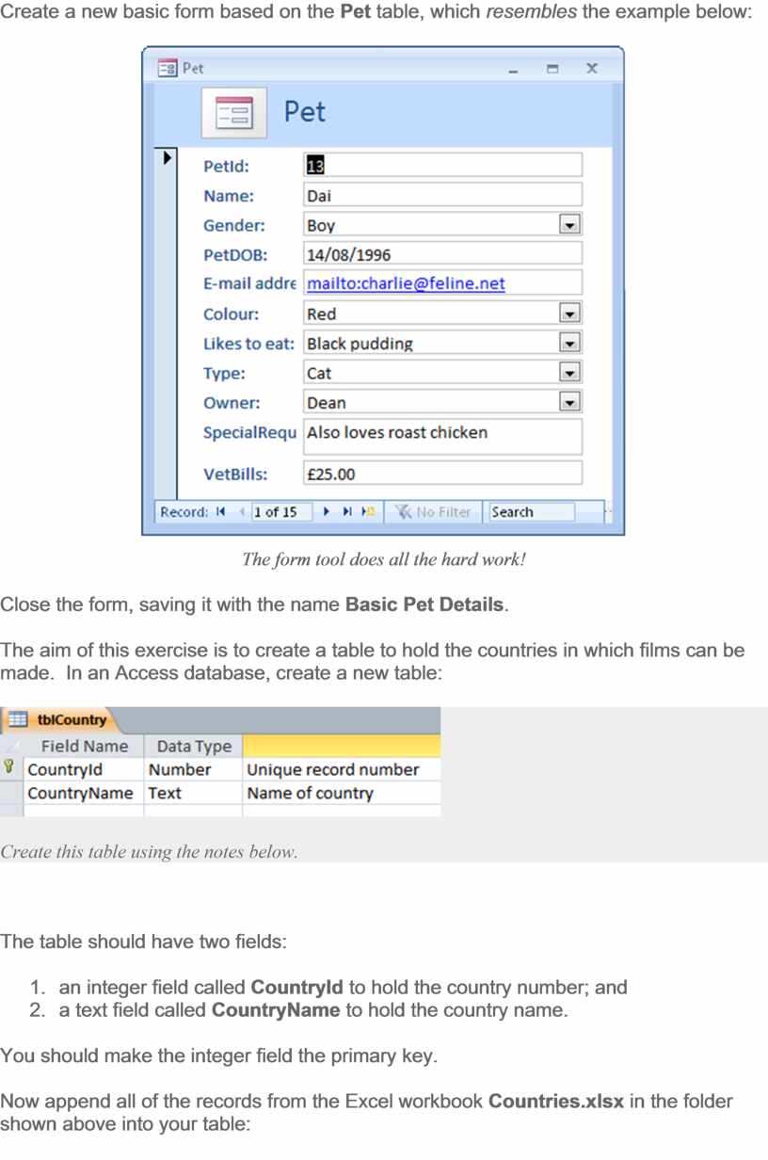
Task: Click the Search box in record navigator
Action: pyautogui.click(x=531, y=512)
